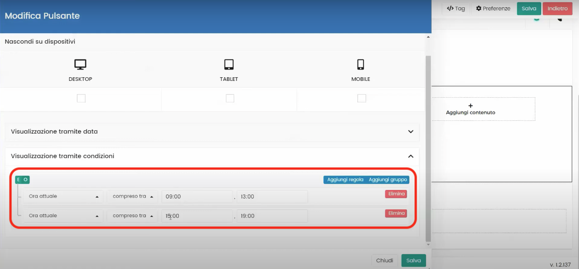The width and height of the screenshot is (579, 269).
Task: Expand Visualizzazione tramite data section
Action: pyautogui.click(x=212, y=132)
